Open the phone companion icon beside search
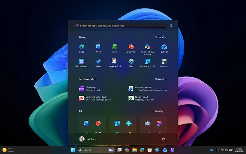This screenshot has height=154, width=246. pyautogui.click(x=171, y=26)
